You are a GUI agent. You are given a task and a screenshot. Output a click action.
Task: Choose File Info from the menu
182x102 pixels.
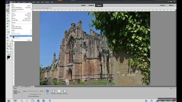21,23
